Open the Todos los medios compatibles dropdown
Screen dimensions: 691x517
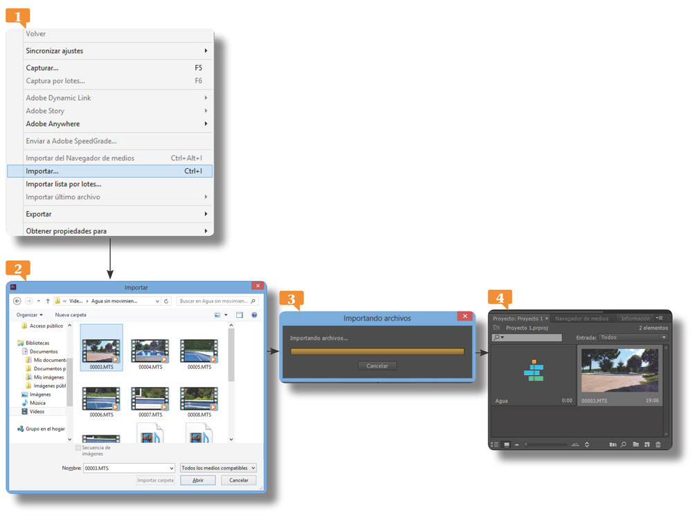coord(218,468)
